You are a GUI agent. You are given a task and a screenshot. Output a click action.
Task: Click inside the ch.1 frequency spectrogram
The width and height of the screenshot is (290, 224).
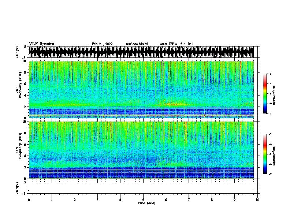click(x=141, y=89)
